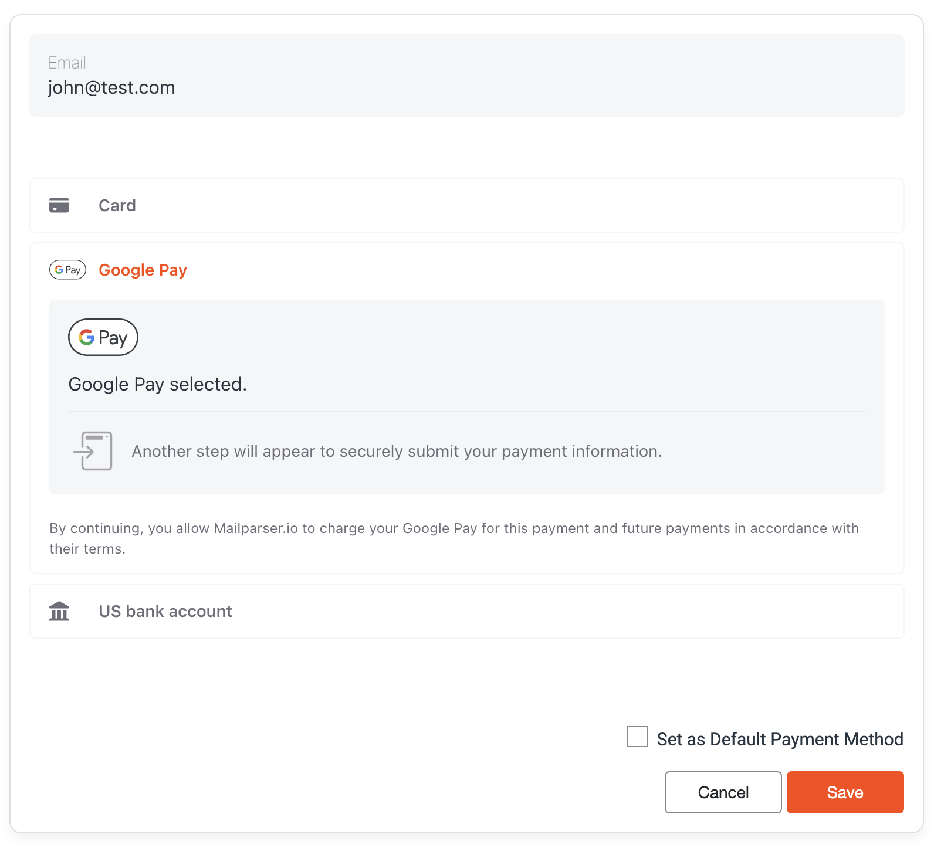Select the Card payment option
Screen dimensions: 934x848
tap(467, 205)
